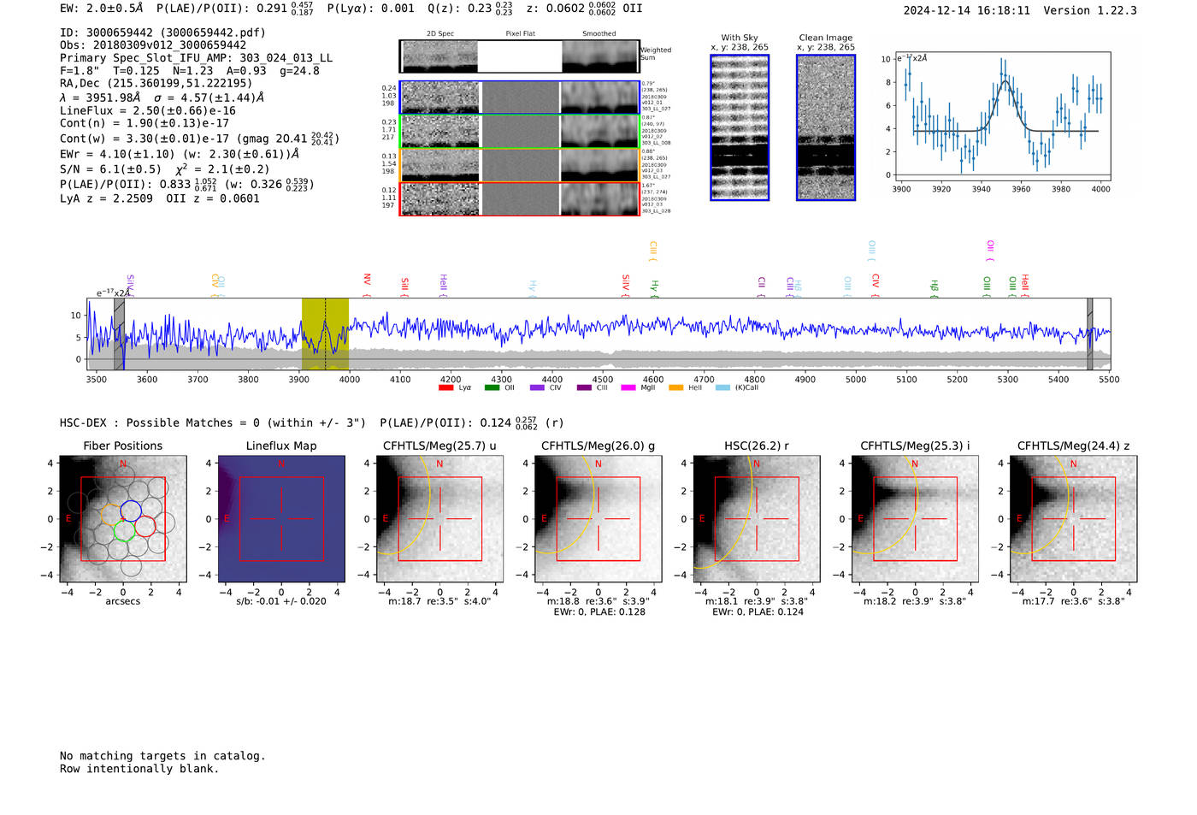This screenshot has width=1197, height=815.
Task: Click the RA,Dec coordinates text
Action: point(156,84)
